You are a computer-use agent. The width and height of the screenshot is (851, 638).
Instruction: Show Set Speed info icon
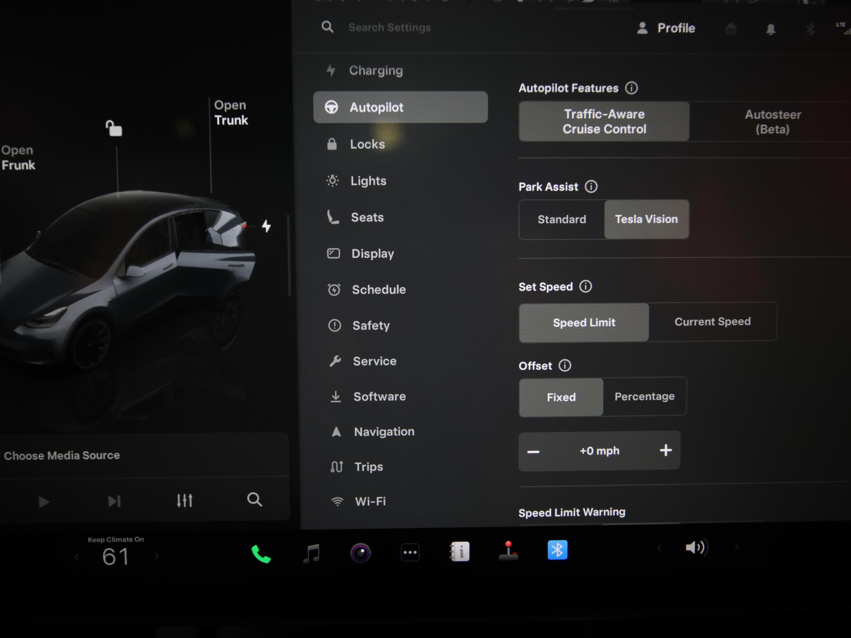586,286
